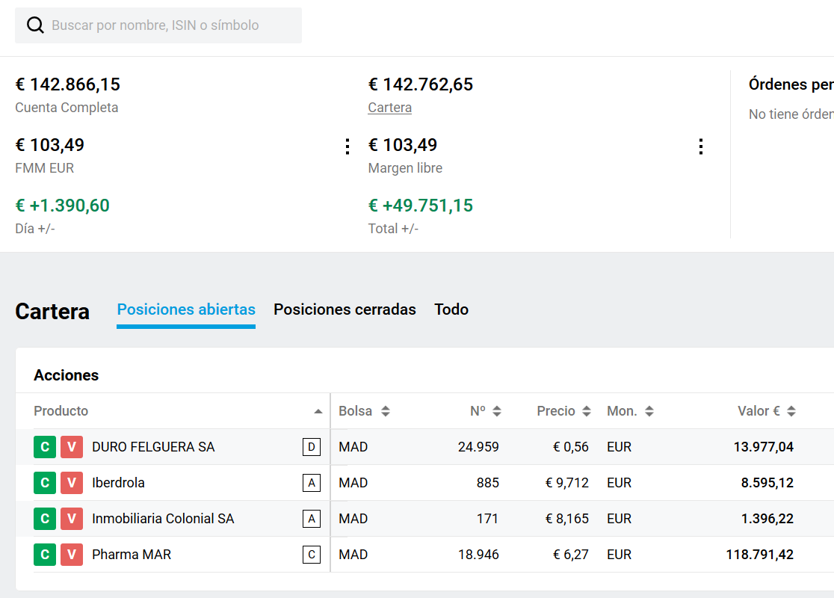Open DURO FELGUERA SA product name
Viewport: 834px width, 598px height.
[153, 447]
